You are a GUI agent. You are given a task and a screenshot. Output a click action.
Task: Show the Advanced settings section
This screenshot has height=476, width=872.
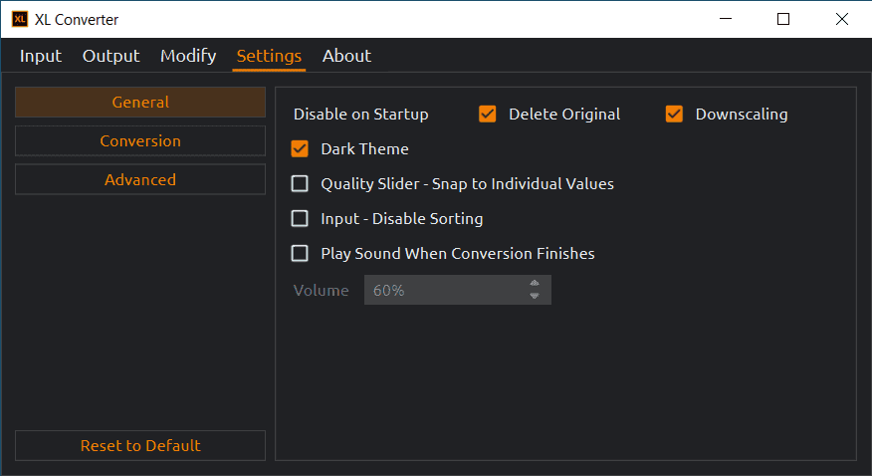pyautogui.click(x=140, y=179)
